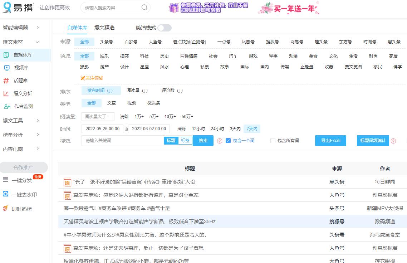Click the 一键去水印 sidebar icon
This screenshot has width=407, height=263.
click(x=6, y=194)
